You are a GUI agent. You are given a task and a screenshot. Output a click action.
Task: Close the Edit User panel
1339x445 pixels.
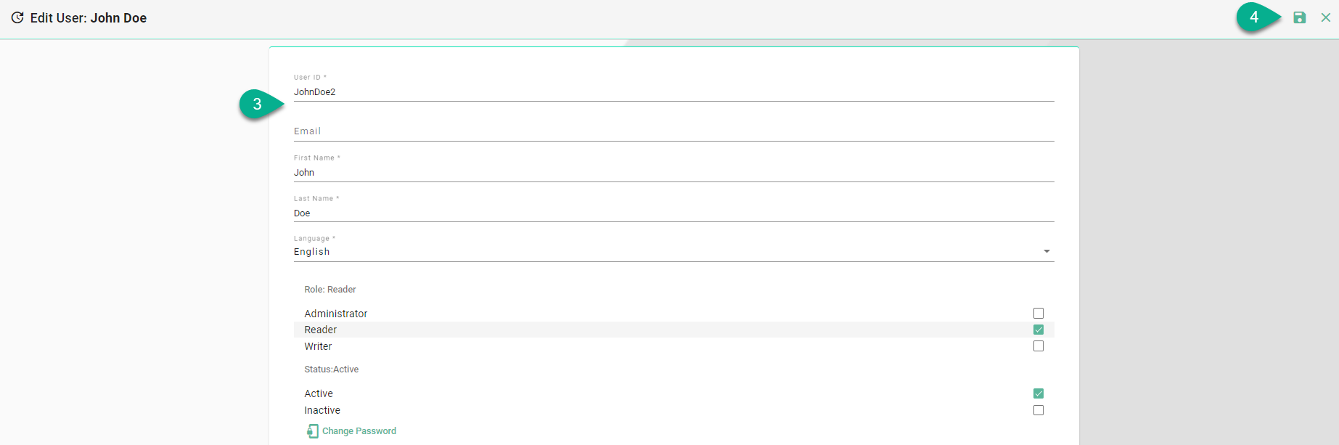(x=1325, y=17)
